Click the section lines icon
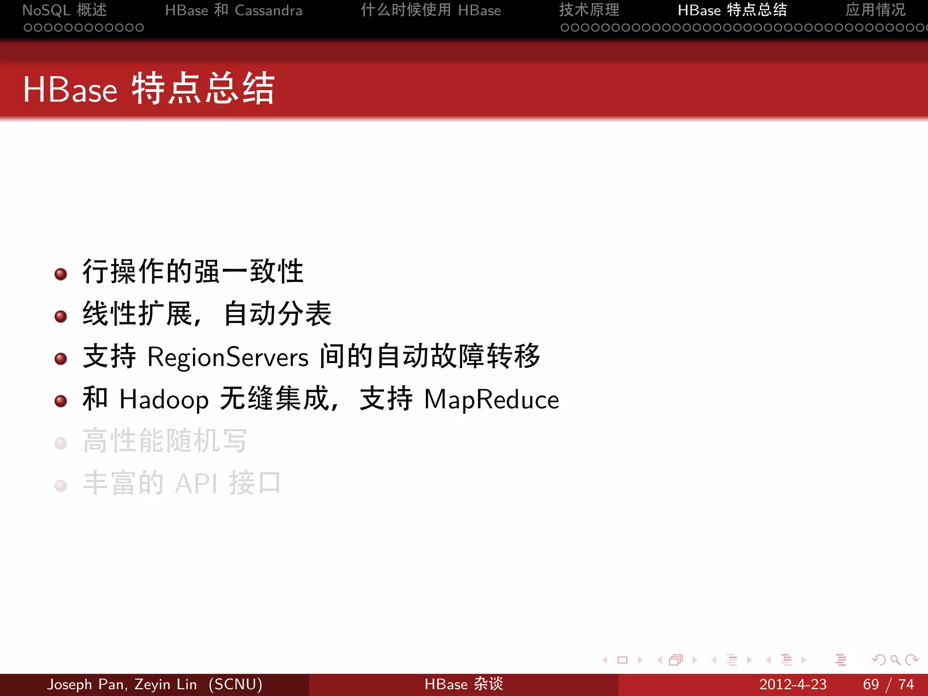The image size is (928, 696). pyautogui.click(x=786, y=660)
